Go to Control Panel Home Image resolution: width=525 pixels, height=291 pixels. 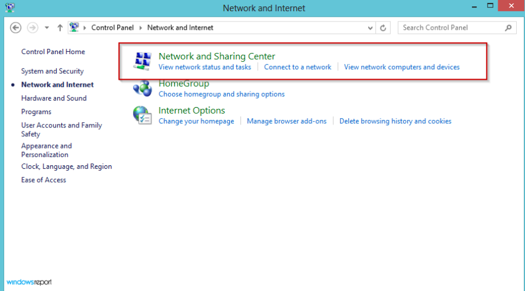pyautogui.click(x=53, y=52)
